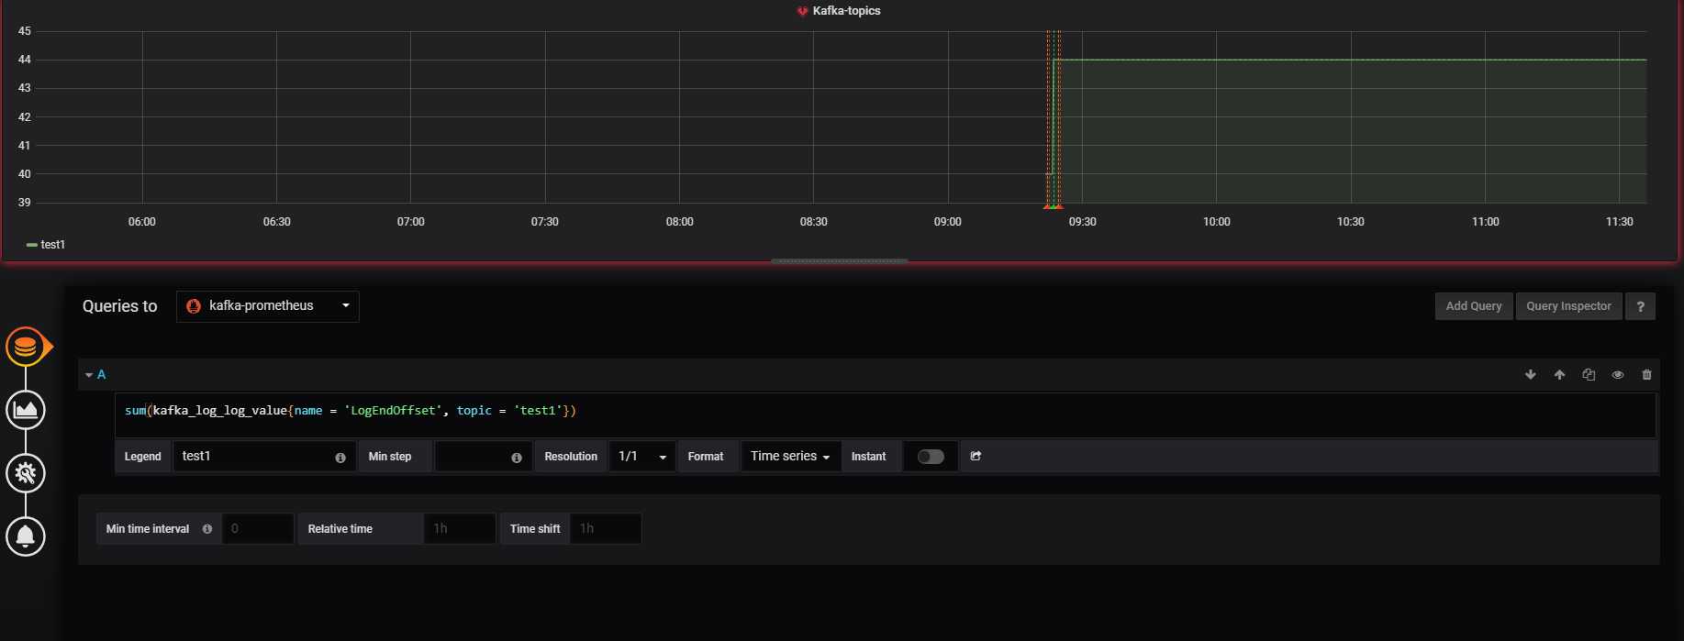Toggle query A visibility eye icon

(1618, 374)
